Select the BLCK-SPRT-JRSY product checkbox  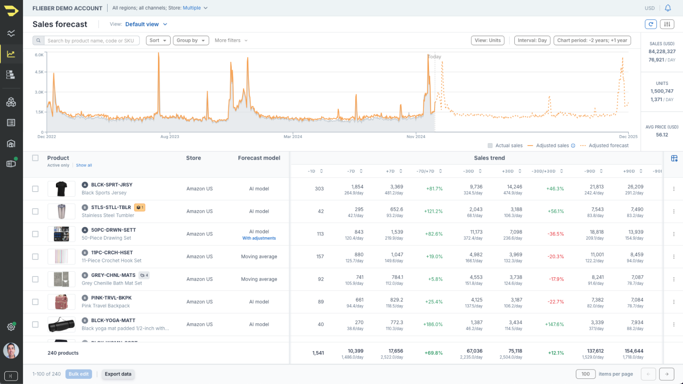pos(35,189)
